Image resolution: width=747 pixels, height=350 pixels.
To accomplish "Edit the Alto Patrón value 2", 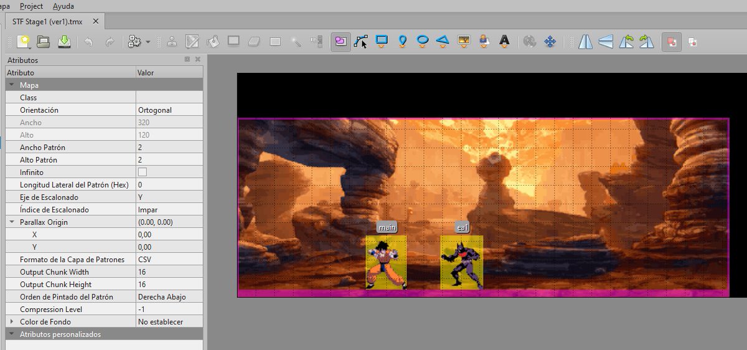I will (169, 160).
